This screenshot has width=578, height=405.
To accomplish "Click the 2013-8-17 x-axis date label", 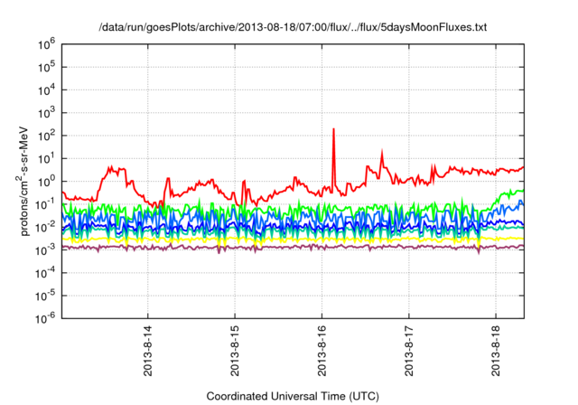I will pos(409,351).
